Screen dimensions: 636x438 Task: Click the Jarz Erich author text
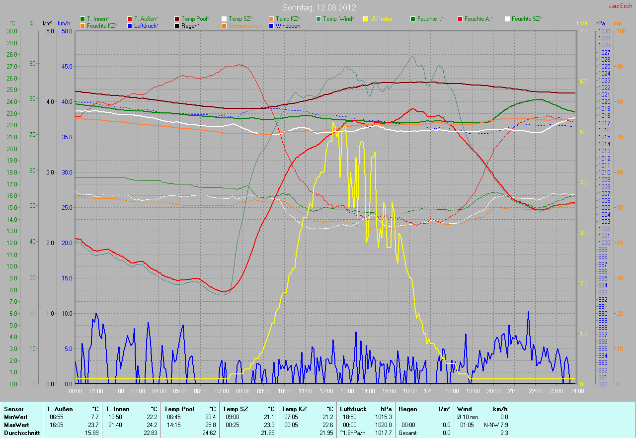[621, 6]
